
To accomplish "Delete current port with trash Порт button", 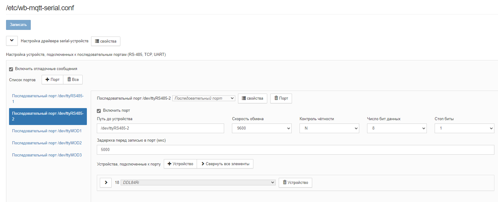I will tap(281, 98).
